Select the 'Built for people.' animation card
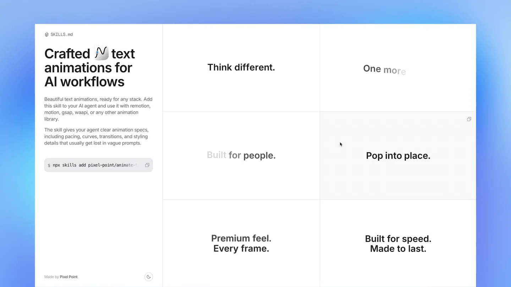The image size is (511, 287). coord(241,156)
